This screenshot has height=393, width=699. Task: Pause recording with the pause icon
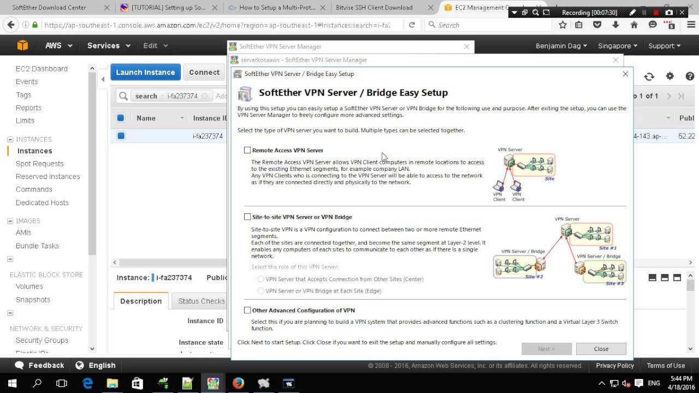tap(644, 12)
